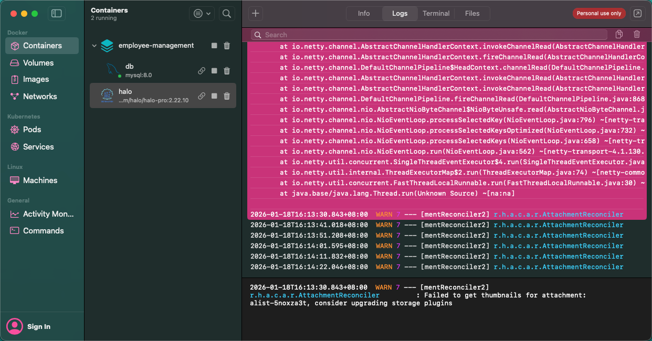The image size is (652, 341).
Task: Open the container filter dropdown menu
Action: [202, 14]
